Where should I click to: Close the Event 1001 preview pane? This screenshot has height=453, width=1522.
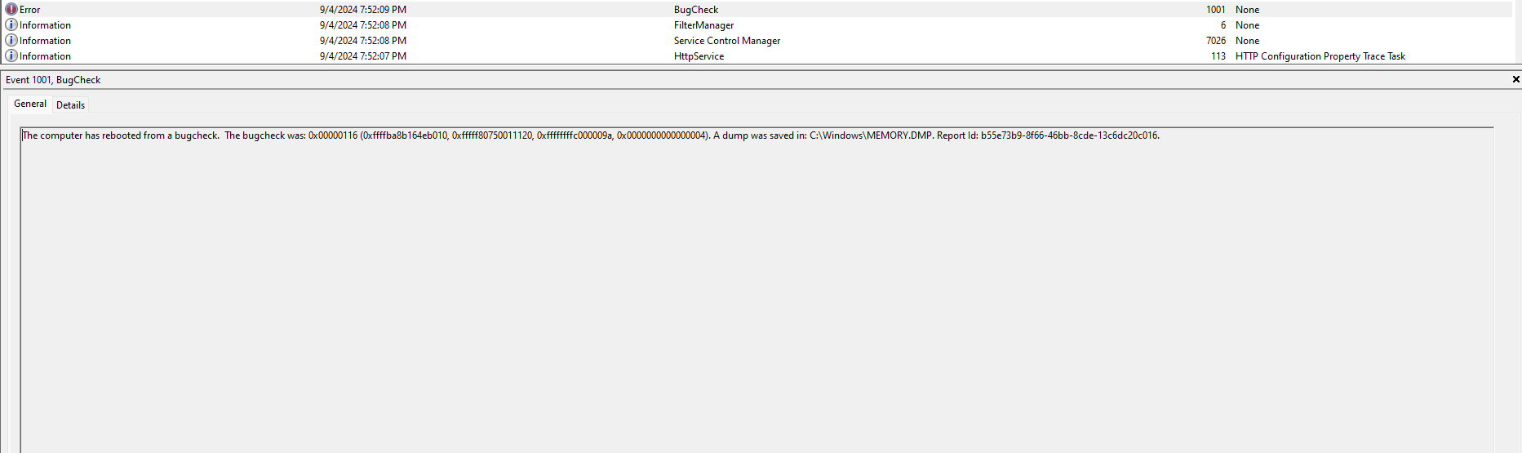click(x=1515, y=79)
